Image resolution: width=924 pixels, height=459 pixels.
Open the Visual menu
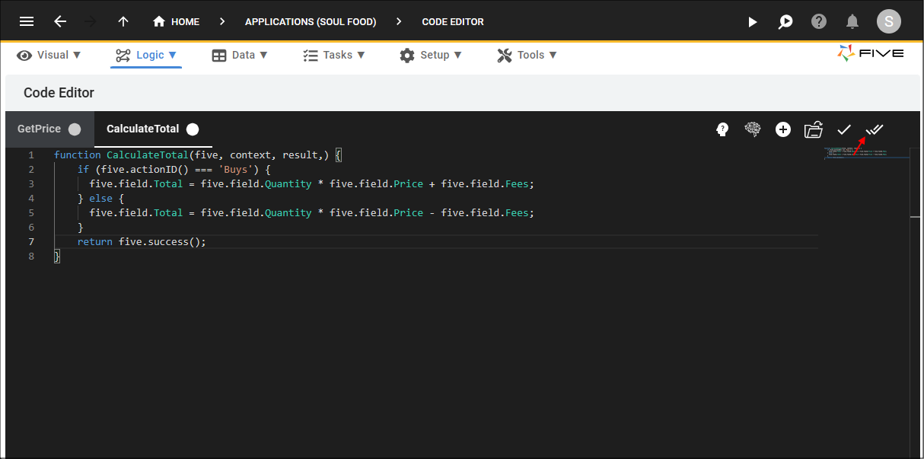(49, 55)
